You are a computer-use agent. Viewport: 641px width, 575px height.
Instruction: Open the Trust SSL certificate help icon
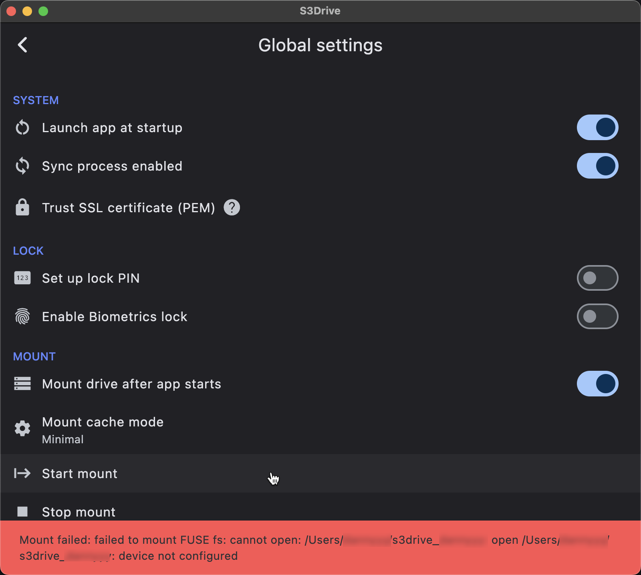click(232, 207)
